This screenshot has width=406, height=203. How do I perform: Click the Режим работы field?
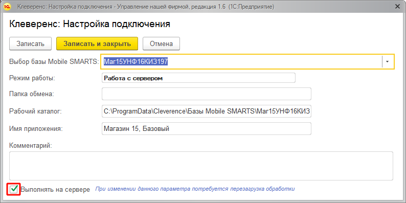(198, 78)
